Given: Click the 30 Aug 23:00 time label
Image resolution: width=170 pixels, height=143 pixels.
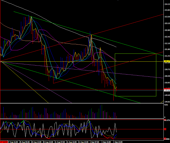Looking at the screenshot, I should [48, 142].
